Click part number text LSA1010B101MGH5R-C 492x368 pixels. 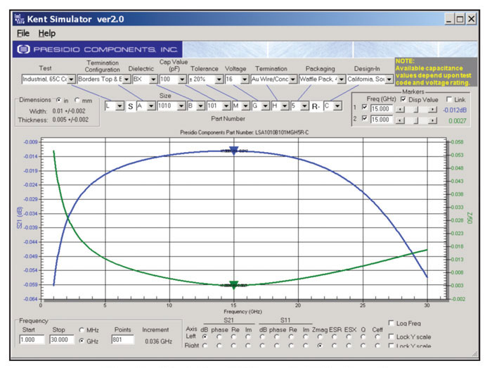click(281, 132)
